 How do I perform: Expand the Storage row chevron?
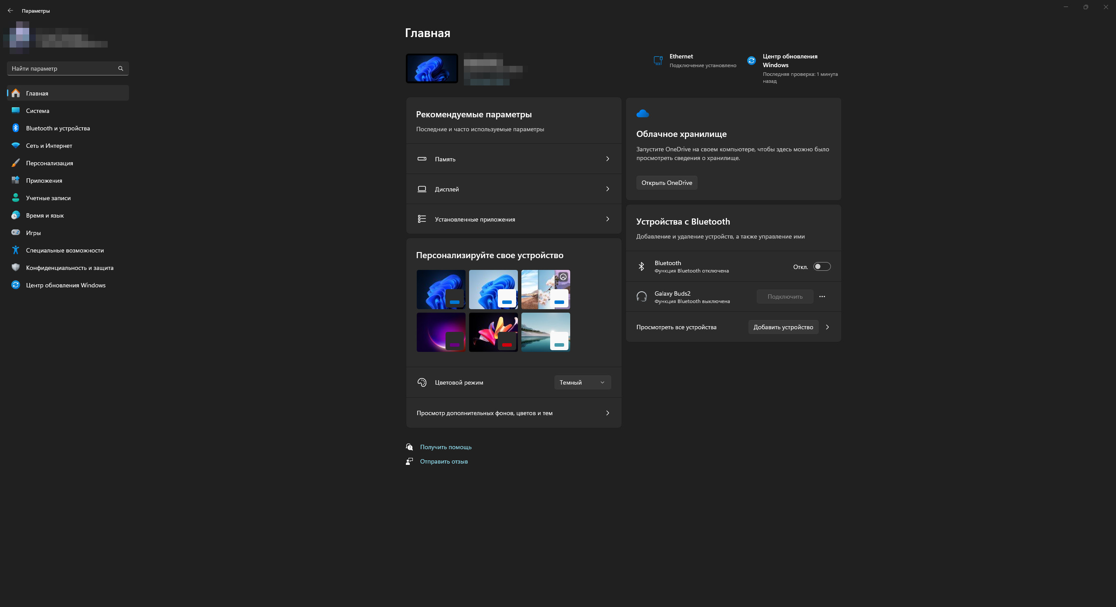pyautogui.click(x=607, y=159)
